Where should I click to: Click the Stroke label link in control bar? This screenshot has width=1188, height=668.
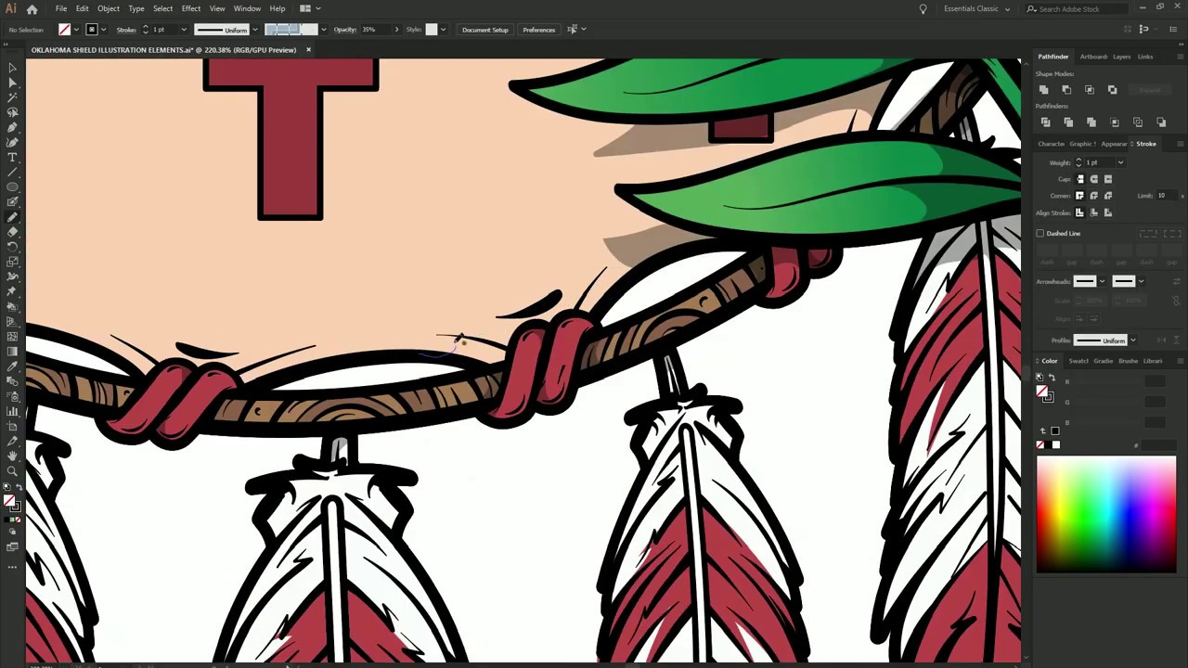click(126, 30)
